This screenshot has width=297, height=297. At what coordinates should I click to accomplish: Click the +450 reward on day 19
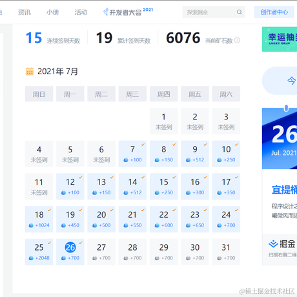coord(74,225)
